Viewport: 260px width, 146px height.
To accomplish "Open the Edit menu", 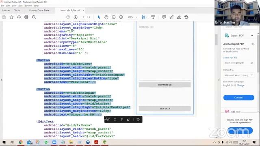I will (x=8, y=6).
